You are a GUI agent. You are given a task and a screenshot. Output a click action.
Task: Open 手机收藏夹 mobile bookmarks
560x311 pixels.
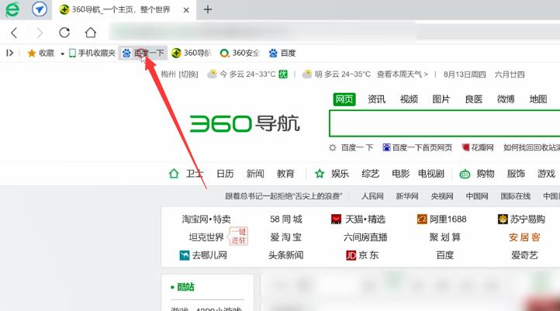tap(92, 54)
